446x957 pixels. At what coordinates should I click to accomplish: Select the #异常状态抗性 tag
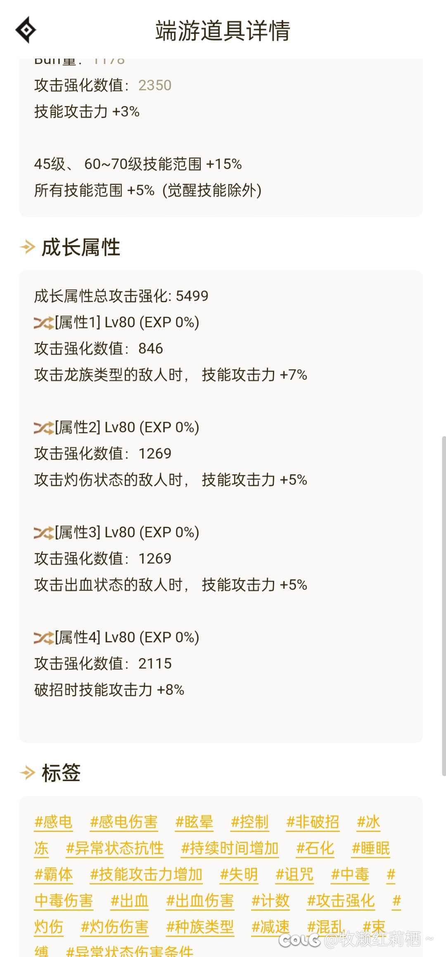(115, 848)
